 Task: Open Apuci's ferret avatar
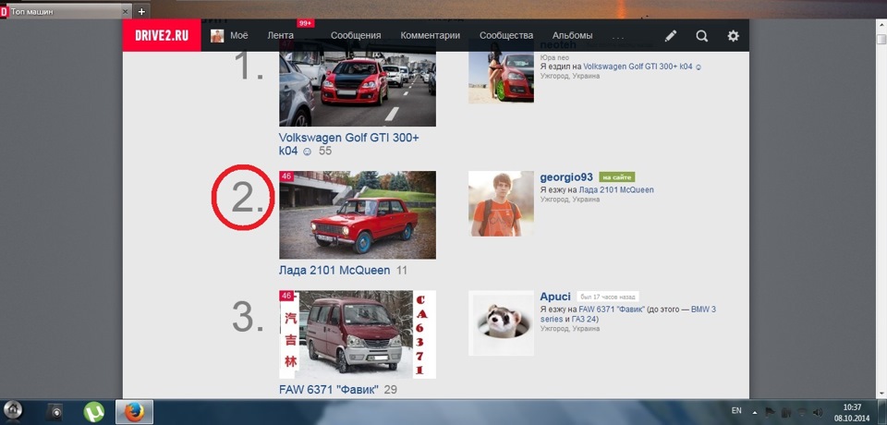pos(501,323)
